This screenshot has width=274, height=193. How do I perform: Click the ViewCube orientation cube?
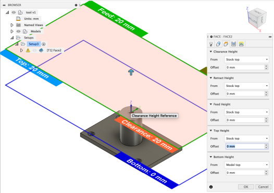(257, 18)
